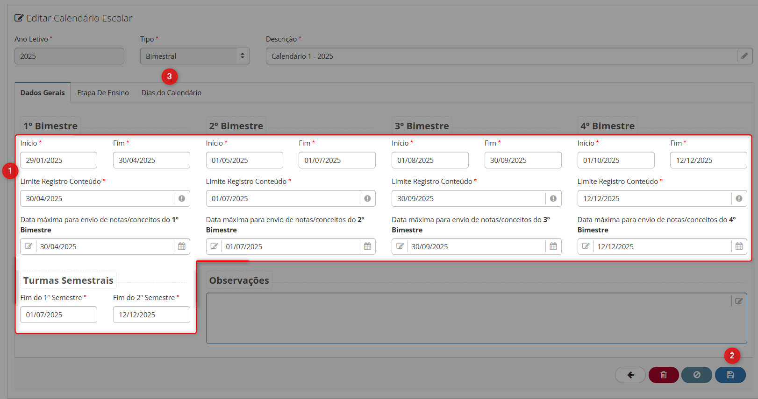
Task: Select the Dados Gerais tab
Action: point(43,93)
